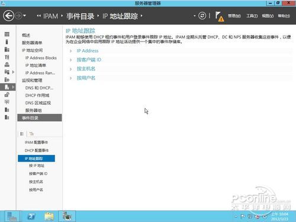This screenshot has width=296, height=222.
Task: Open the breadcrumb arrow after IPAM
Action: (x=62, y=16)
